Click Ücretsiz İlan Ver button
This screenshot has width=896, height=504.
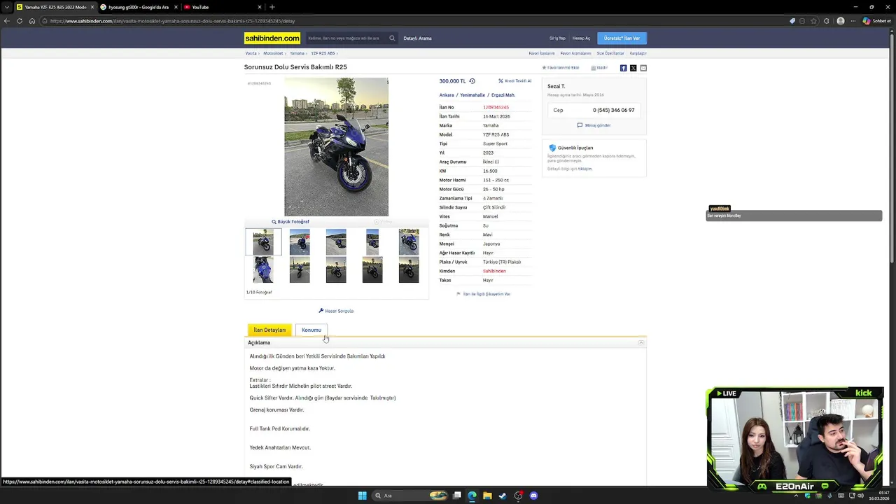point(622,38)
